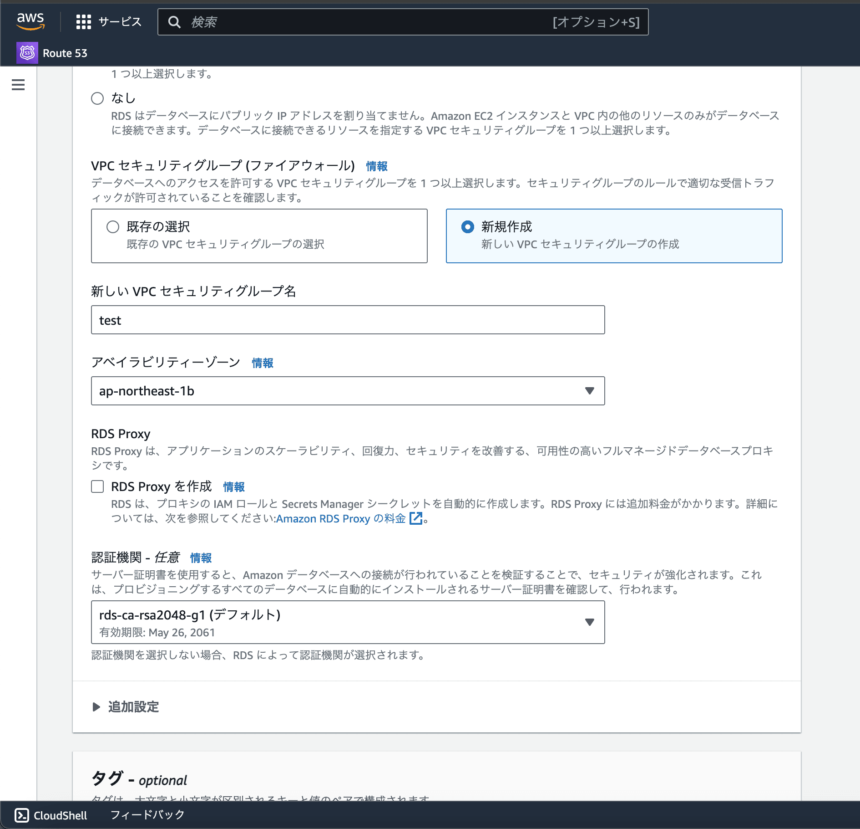860x829 pixels.
Task: Open the Amazon RDS Proxy の料金 link
Action: [341, 518]
